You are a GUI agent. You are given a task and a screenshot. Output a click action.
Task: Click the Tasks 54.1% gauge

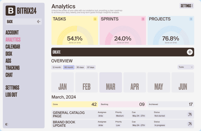pos(75,35)
